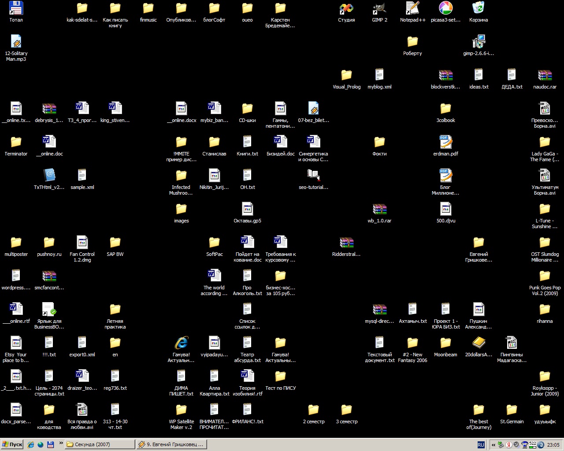
Task: Switch to the Евгений Гришковец taskbar window
Action: [171, 444]
